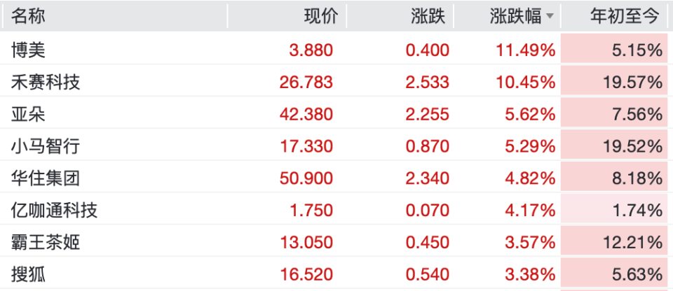The width and height of the screenshot is (673, 291).
Task: Click the 50.900 current price value
Action: coord(306,178)
